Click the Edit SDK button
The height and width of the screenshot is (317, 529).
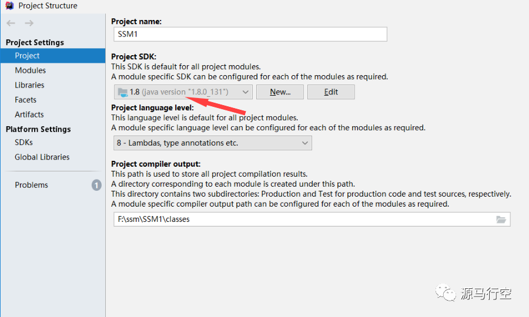point(331,92)
